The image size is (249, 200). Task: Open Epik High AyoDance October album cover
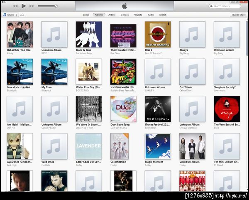[x=20, y=146]
